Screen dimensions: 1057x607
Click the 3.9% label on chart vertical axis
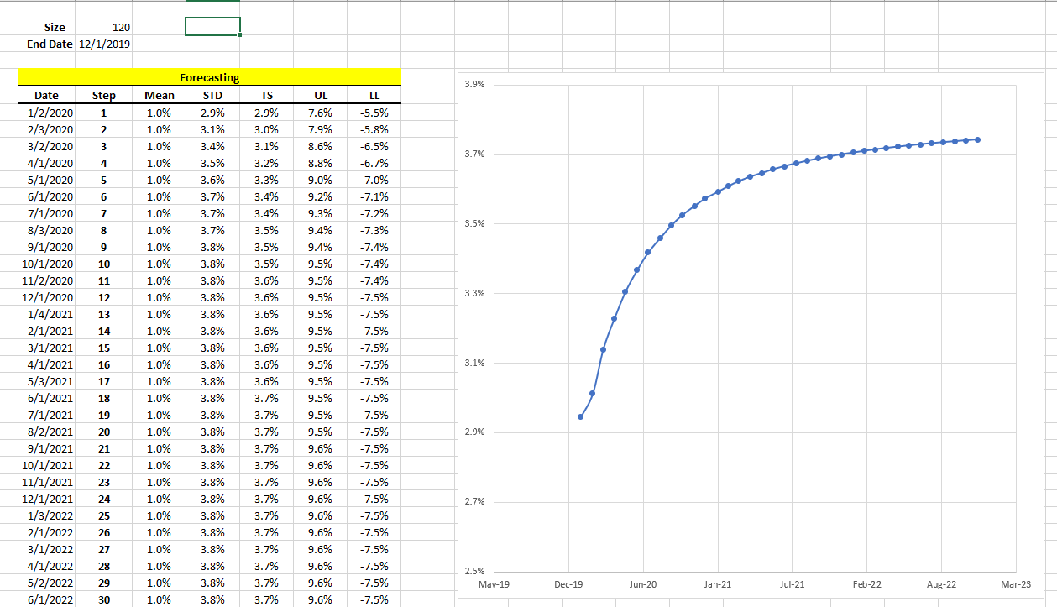click(x=473, y=86)
